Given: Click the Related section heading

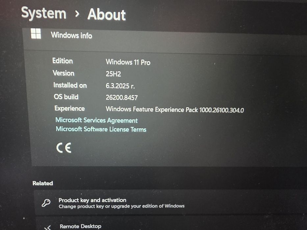Looking at the screenshot, I should [x=43, y=183].
